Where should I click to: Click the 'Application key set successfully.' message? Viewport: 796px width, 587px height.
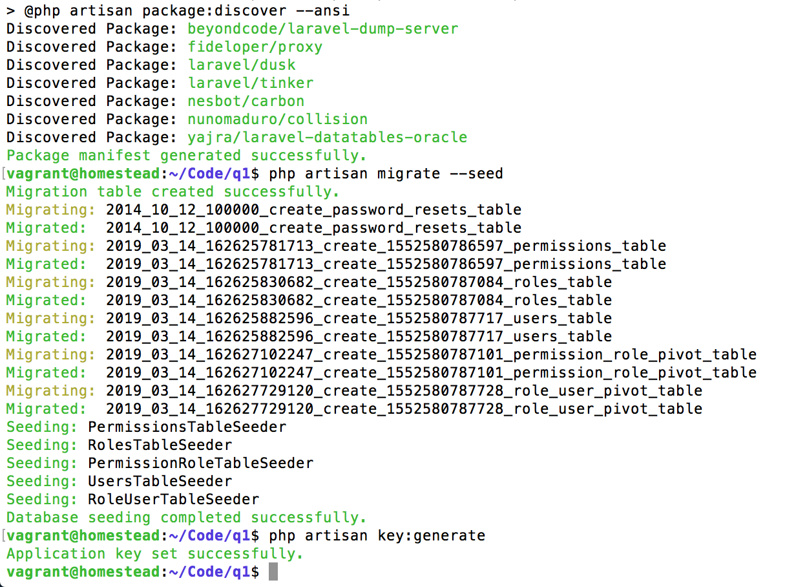[x=154, y=553]
